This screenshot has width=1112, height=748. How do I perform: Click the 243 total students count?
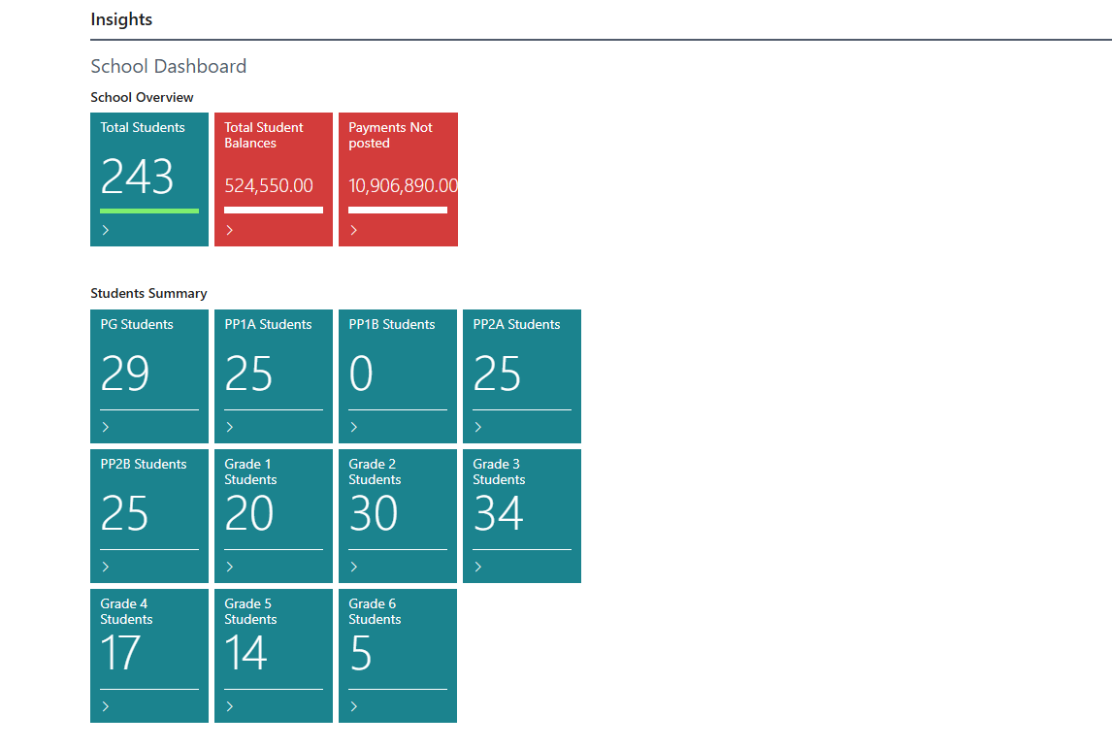pos(137,176)
